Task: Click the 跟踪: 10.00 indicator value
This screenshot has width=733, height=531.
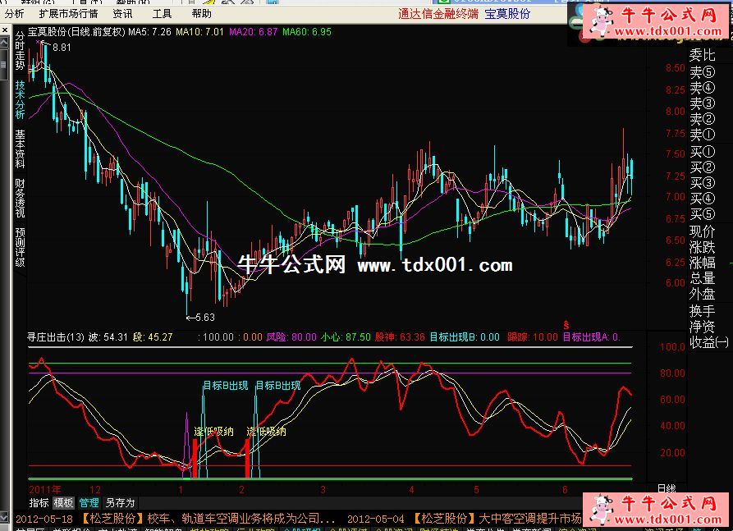Action: tap(533, 337)
